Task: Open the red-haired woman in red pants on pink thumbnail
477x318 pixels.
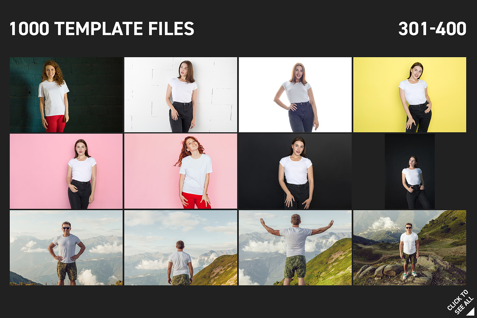Action: click(x=180, y=171)
